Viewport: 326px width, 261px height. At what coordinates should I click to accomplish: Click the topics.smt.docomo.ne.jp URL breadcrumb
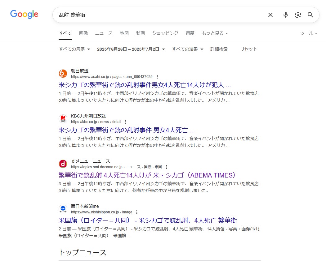coord(116,167)
